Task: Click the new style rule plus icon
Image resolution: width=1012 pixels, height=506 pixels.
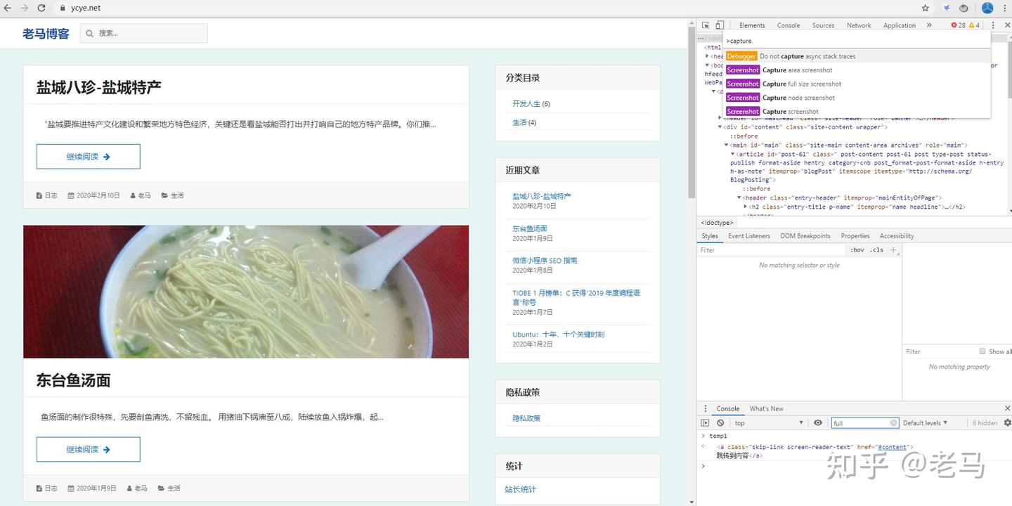Action: pyautogui.click(x=894, y=250)
